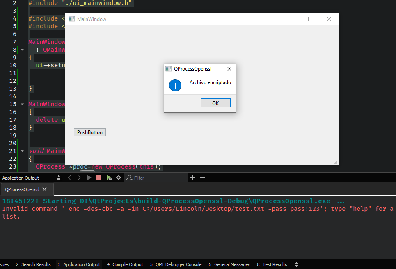The image size is (396, 269).
Task: Open the output panes selector arrows
Action: click(296, 264)
